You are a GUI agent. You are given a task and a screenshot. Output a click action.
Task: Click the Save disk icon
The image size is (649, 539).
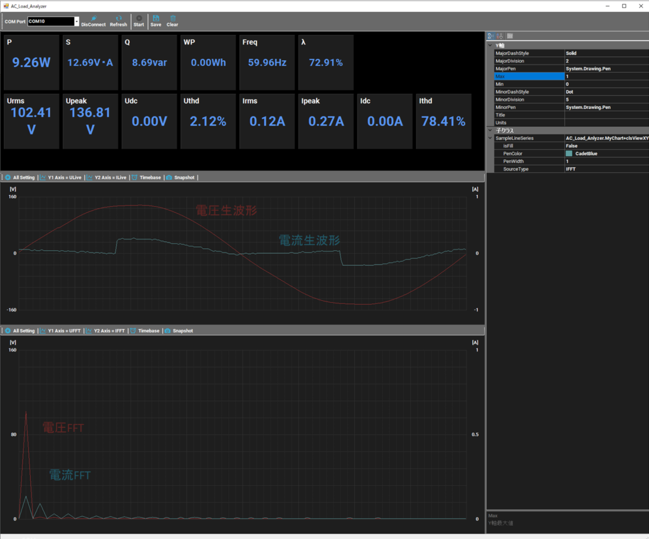(x=155, y=18)
